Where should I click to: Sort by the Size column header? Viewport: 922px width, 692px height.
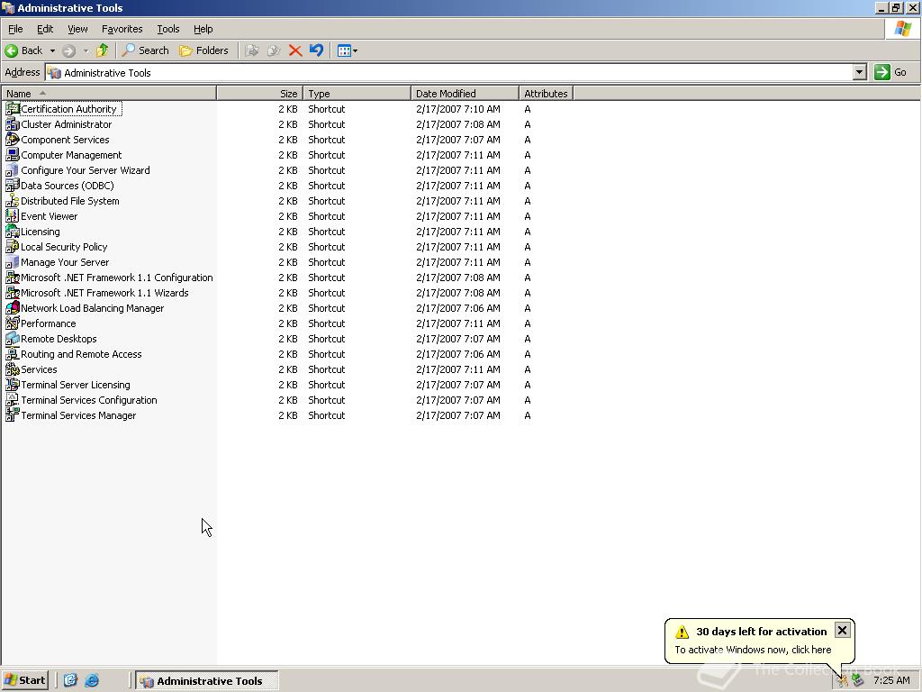pyautogui.click(x=260, y=94)
